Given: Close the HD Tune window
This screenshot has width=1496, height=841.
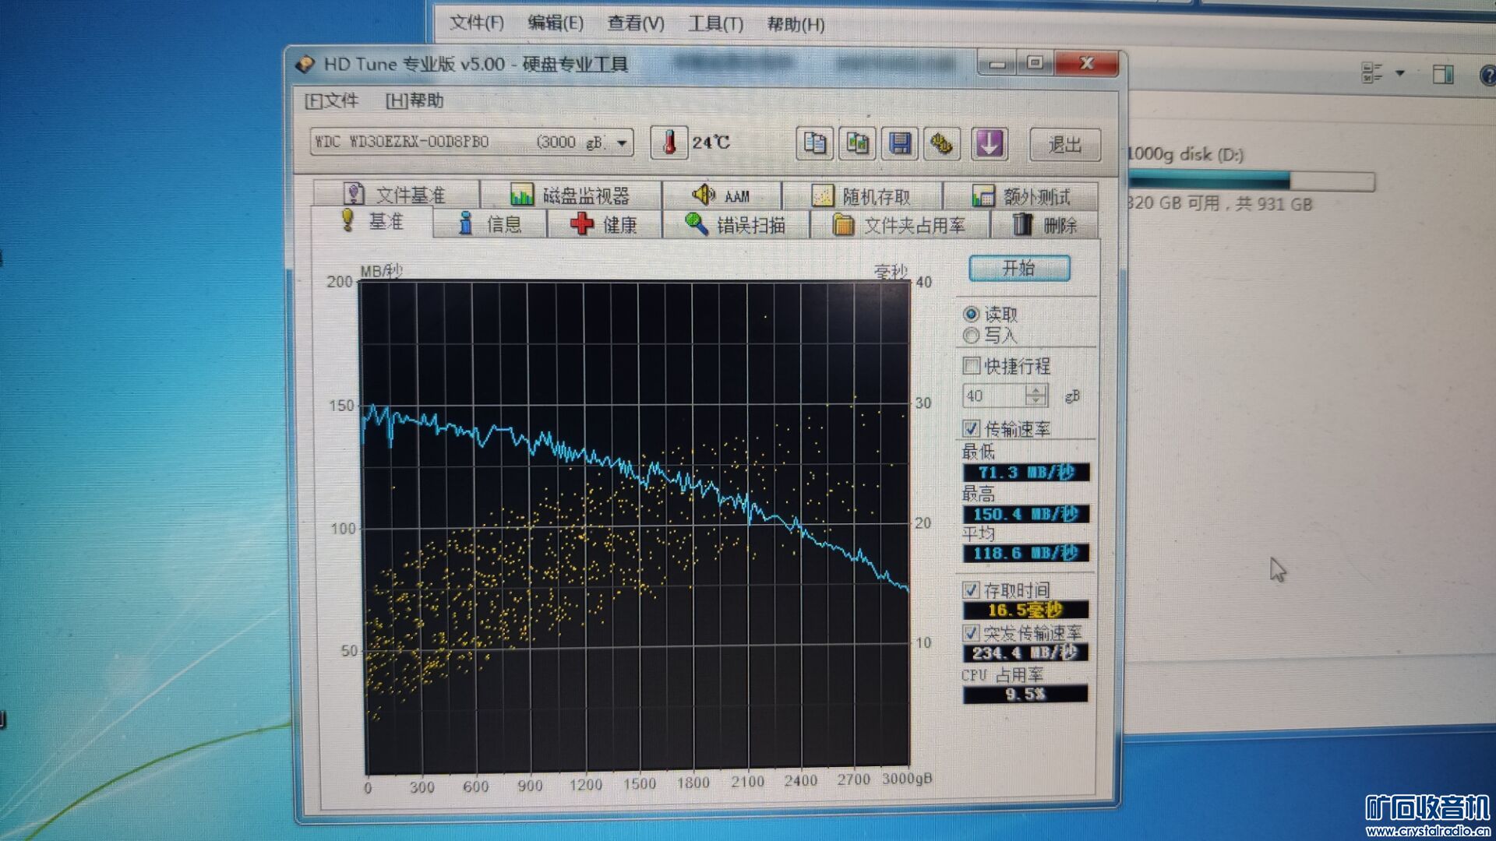Looking at the screenshot, I should pyautogui.click(x=1087, y=63).
